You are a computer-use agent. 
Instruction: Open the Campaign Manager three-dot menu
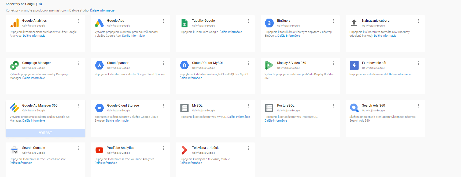79,63
